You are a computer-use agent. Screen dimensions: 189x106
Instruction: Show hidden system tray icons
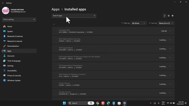[151, 103]
